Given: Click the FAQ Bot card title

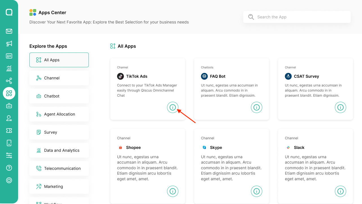Looking at the screenshot, I should tap(218, 76).
